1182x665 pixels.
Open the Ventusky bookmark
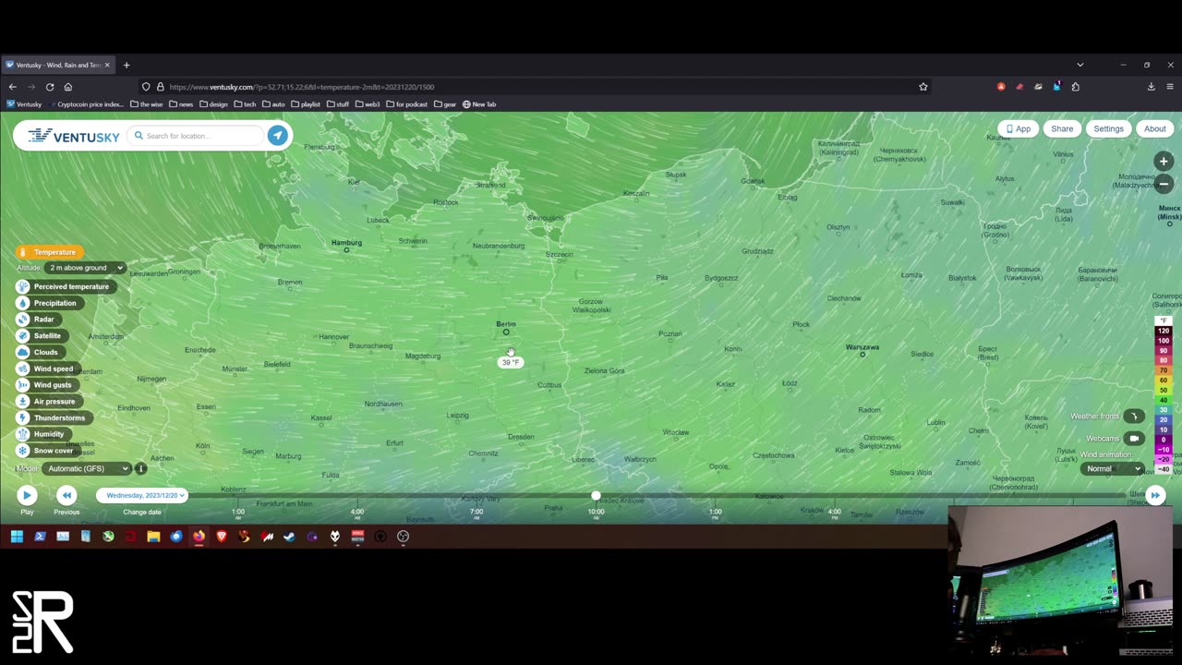click(24, 104)
